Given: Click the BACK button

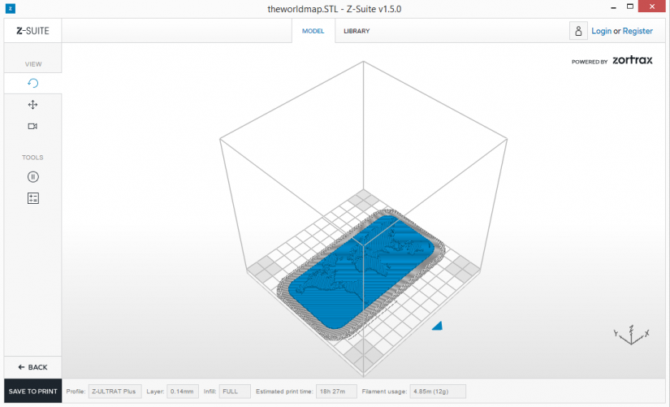Looking at the screenshot, I should click(33, 367).
